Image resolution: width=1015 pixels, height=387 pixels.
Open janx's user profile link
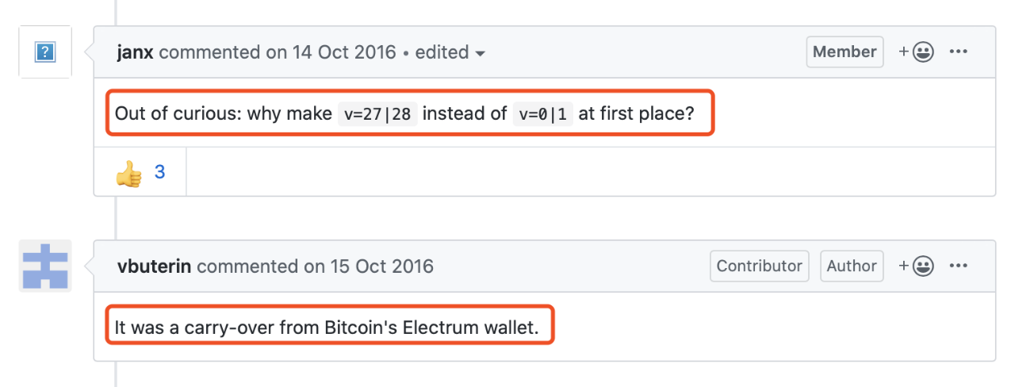pyautogui.click(x=136, y=52)
